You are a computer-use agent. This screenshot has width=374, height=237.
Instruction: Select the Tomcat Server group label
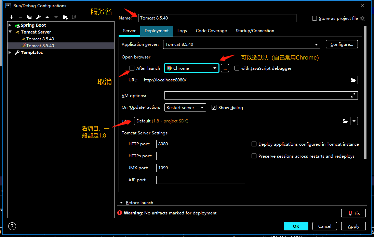coord(36,32)
